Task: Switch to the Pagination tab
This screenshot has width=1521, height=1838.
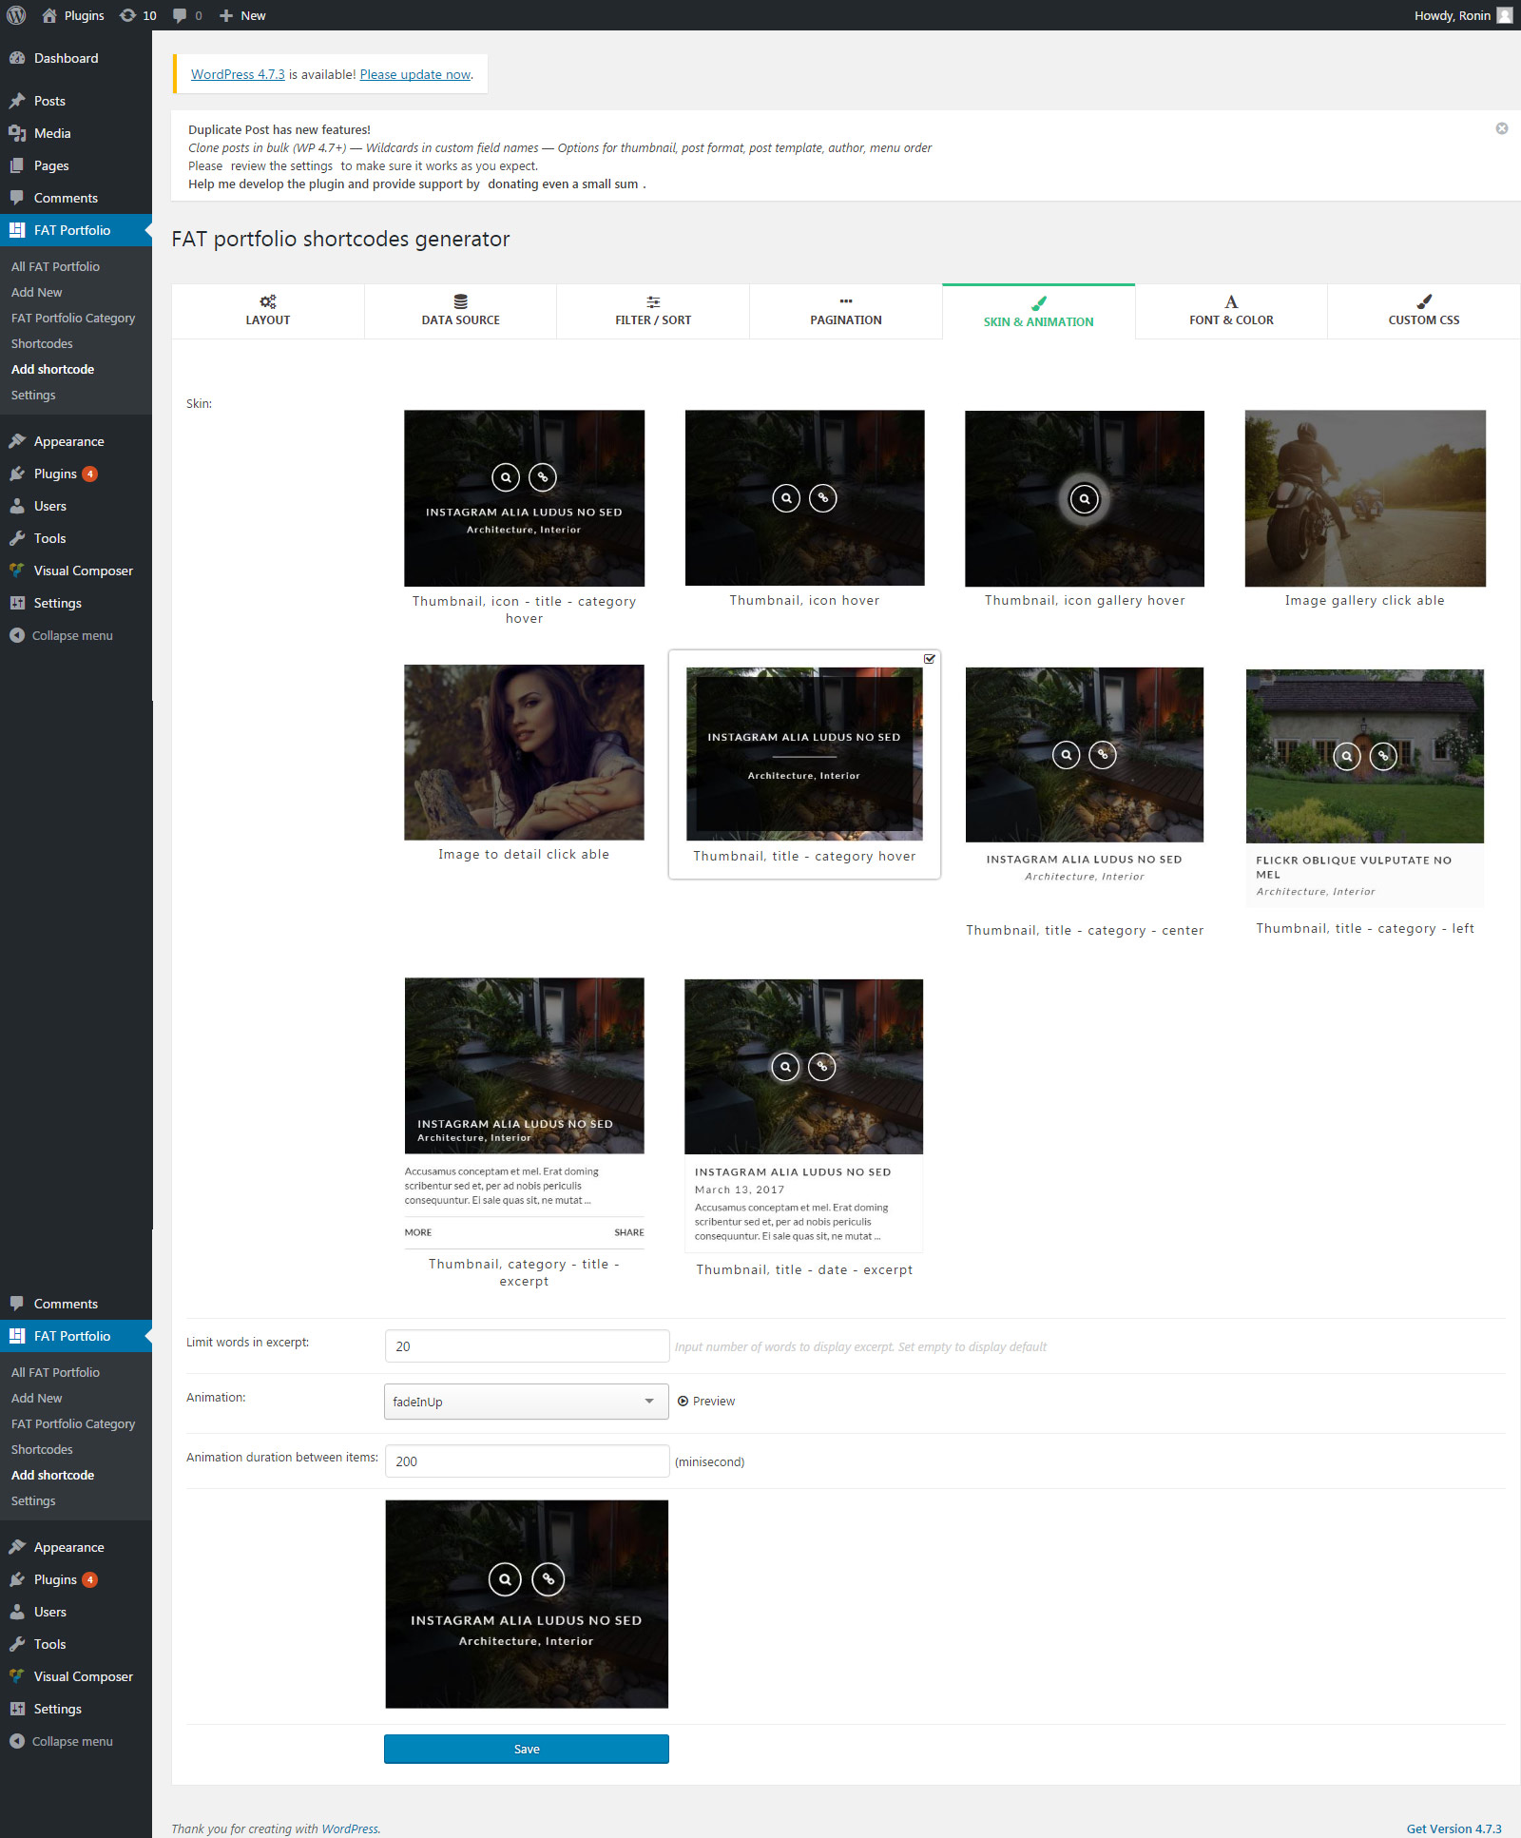Action: [846, 311]
